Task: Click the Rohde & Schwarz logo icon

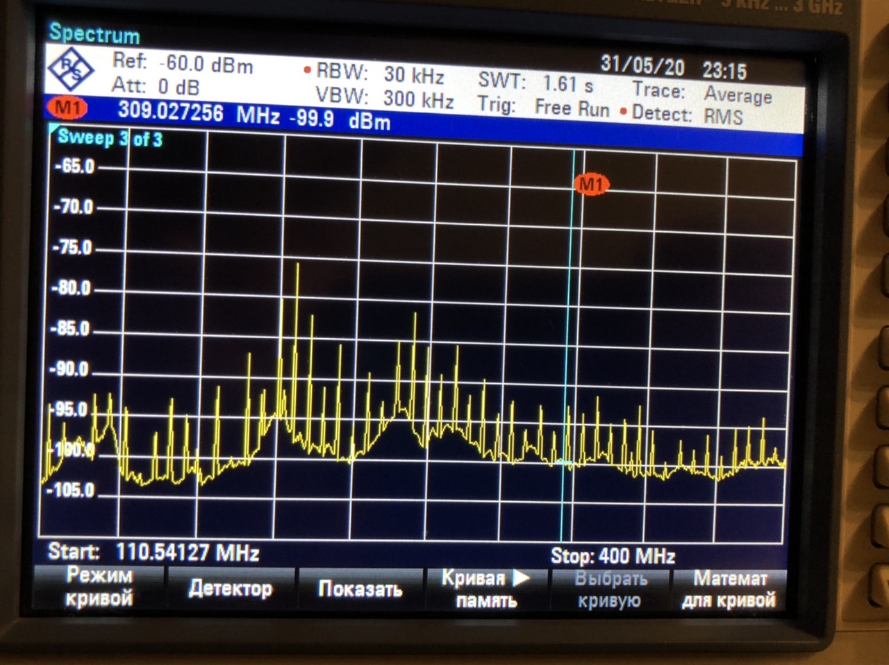Action: 72,70
